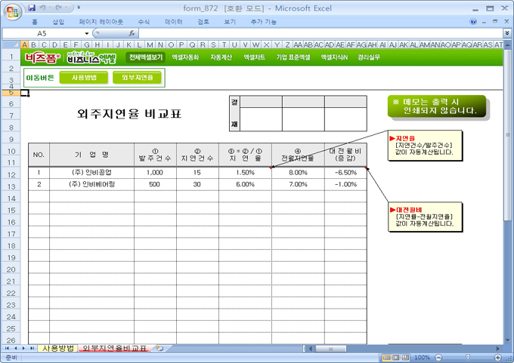Screen dimensions: 514x363
Task: Select the 7.00% previous month cell
Action: [x=298, y=184]
